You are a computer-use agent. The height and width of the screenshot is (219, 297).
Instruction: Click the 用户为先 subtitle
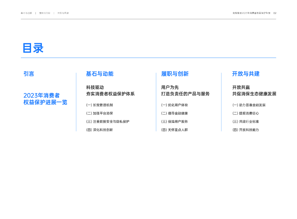170,87
